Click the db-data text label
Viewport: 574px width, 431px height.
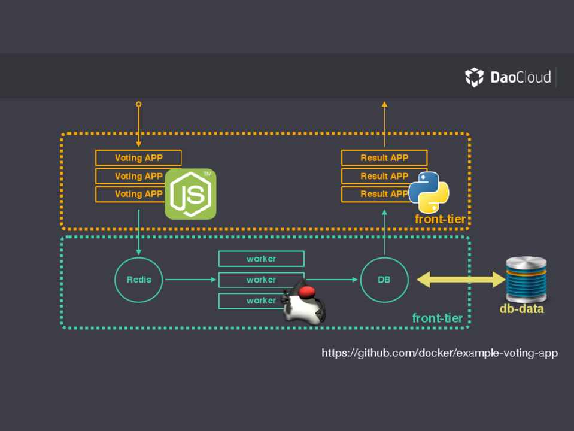click(521, 309)
